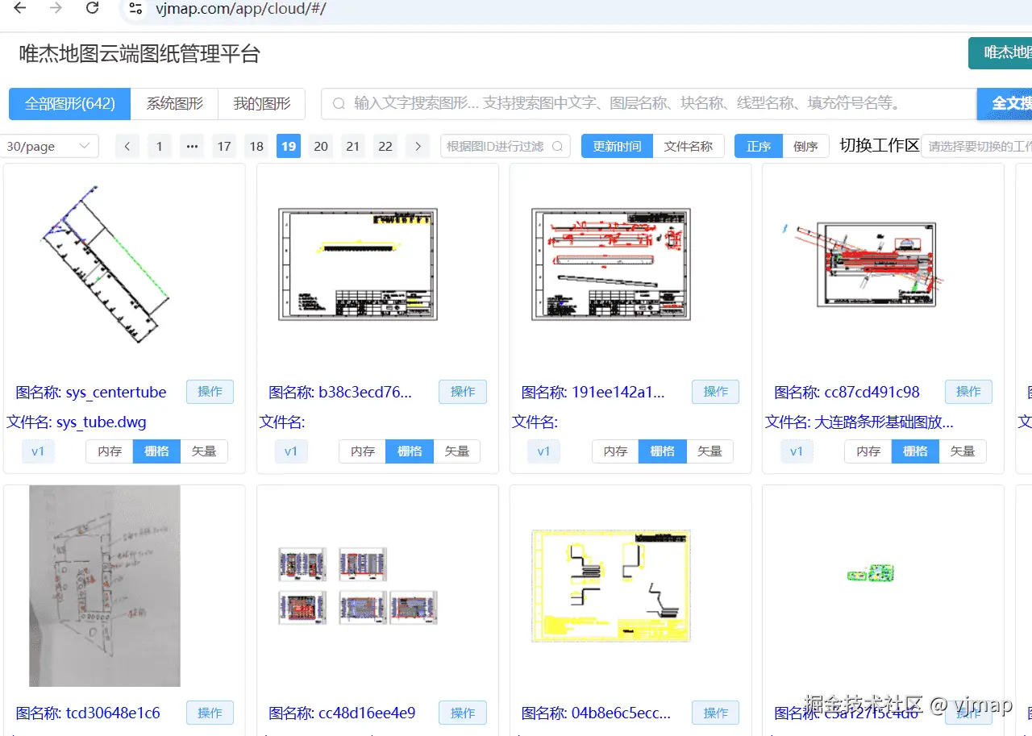The width and height of the screenshot is (1032, 736).
Task: Go to the next page with the right chevron
Action: pyautogui.click(x=418, y=146)
